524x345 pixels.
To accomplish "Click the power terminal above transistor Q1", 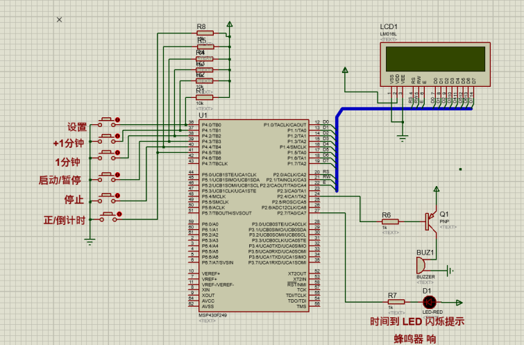I will (437, 190).
